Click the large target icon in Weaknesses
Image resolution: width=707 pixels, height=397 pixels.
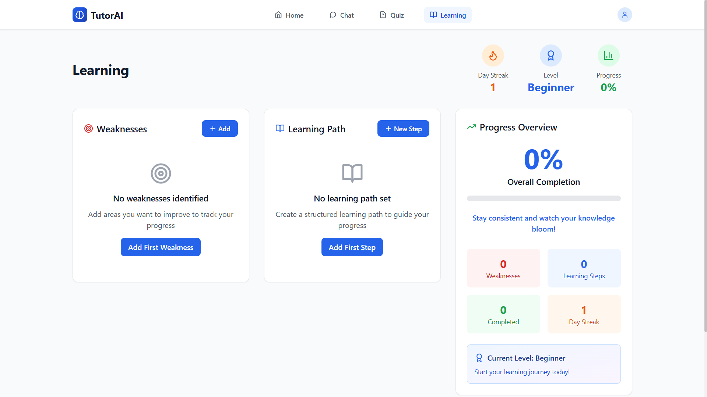coord(161,174)
